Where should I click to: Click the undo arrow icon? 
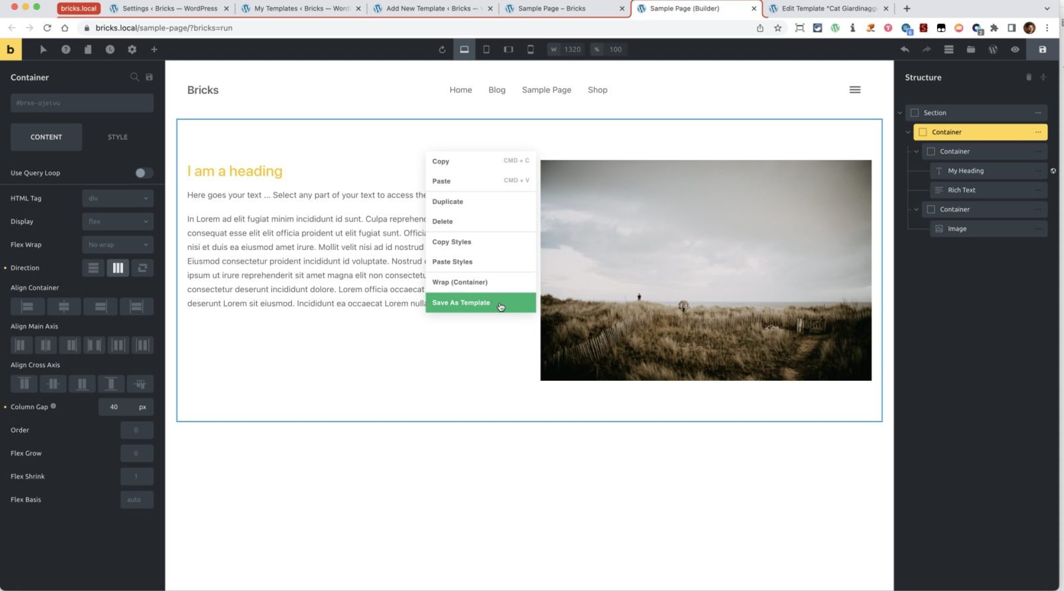click(x=904, y=50)
